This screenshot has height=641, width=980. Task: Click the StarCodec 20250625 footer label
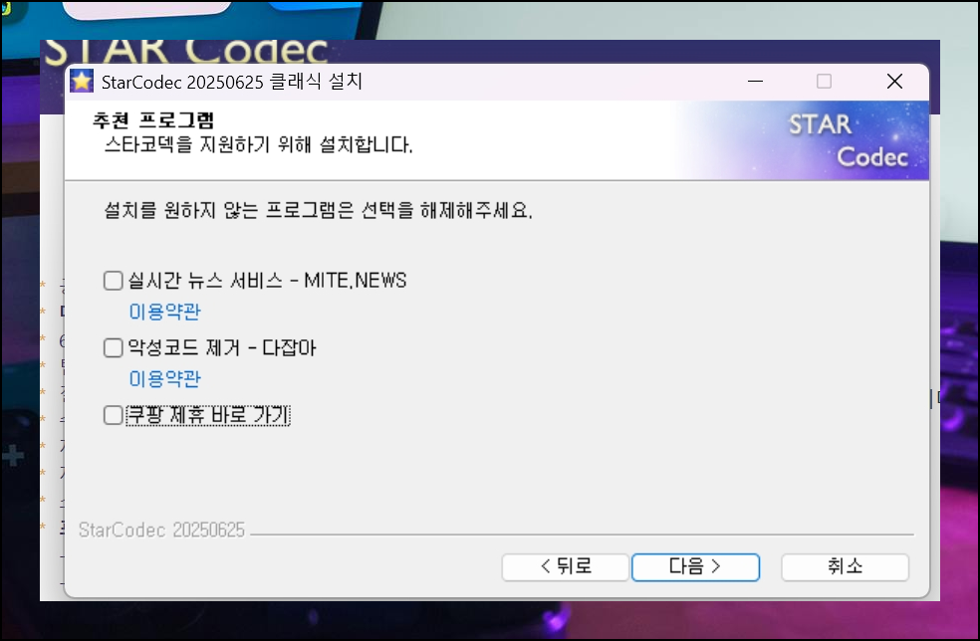(162, 530)
